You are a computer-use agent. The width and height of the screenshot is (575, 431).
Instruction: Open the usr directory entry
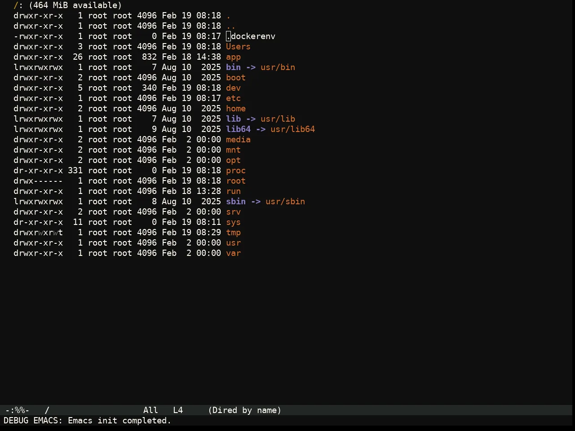pos(233,243)
